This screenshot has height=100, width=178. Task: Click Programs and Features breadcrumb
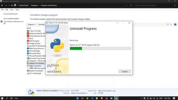point(49,5)
